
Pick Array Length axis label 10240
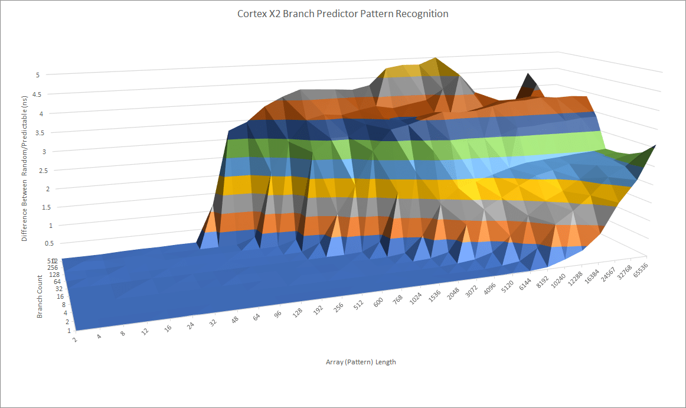(x=558, y=280)
